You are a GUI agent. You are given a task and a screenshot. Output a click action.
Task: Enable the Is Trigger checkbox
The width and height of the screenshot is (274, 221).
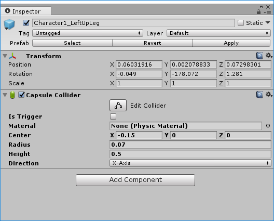click(113, 116)
